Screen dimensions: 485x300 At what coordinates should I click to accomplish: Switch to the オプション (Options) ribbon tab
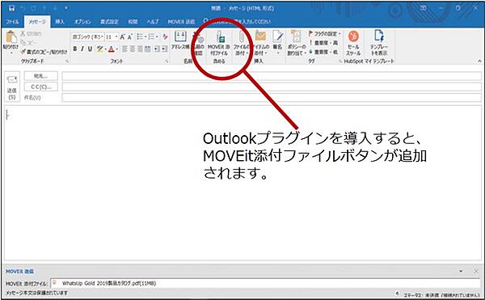coord(82,22)
